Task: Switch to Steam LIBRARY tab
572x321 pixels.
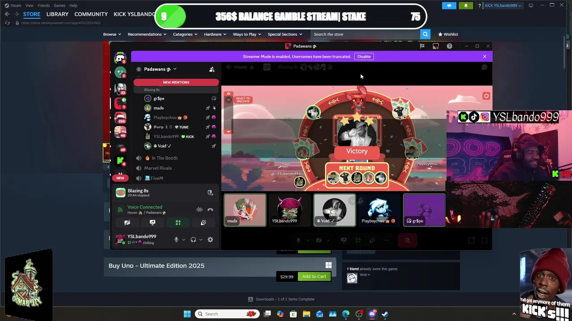Action: pos(57,14)
